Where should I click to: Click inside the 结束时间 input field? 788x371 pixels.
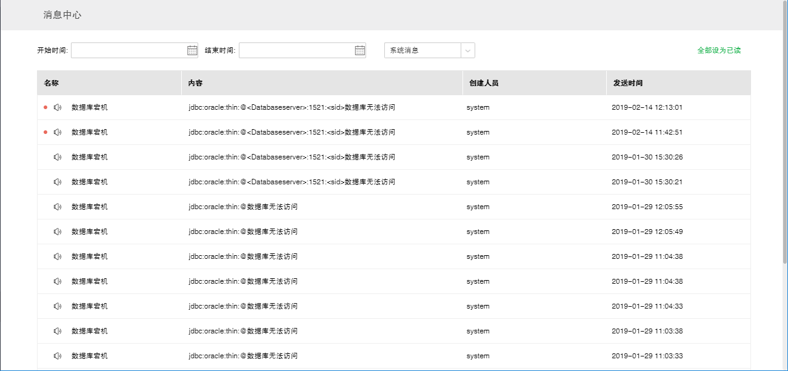coord(297,50)
